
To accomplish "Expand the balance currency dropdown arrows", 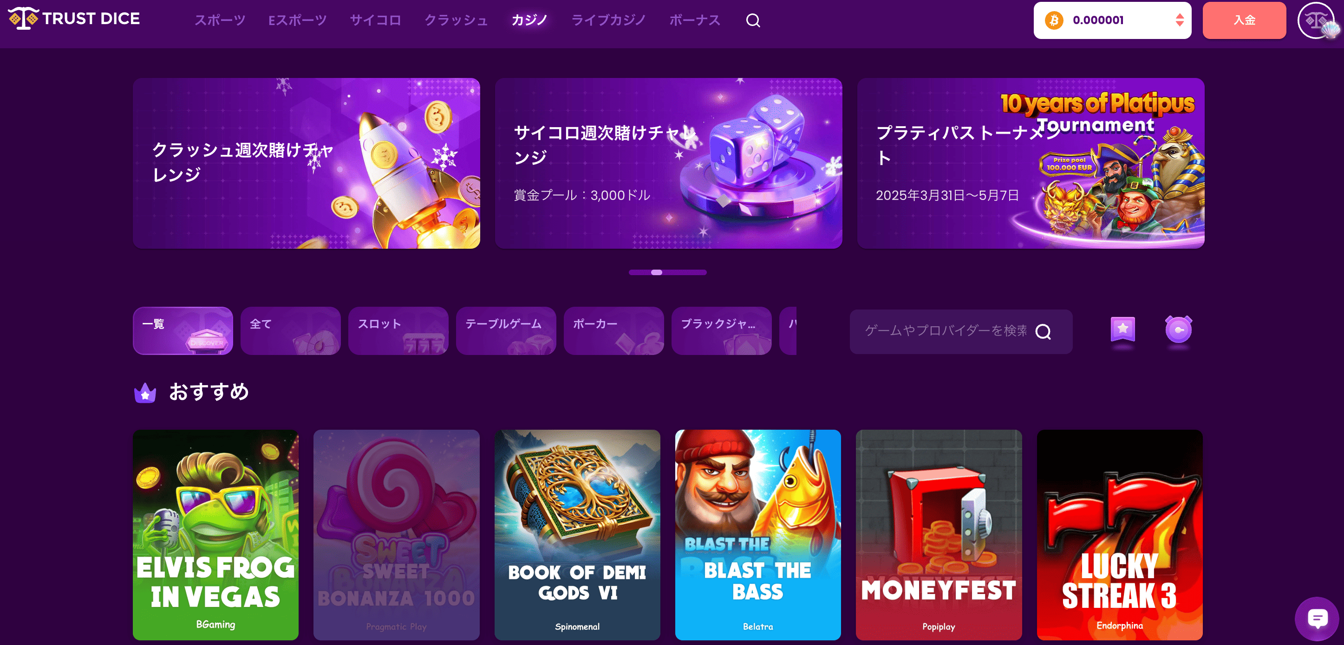I will pos(1179,20).
